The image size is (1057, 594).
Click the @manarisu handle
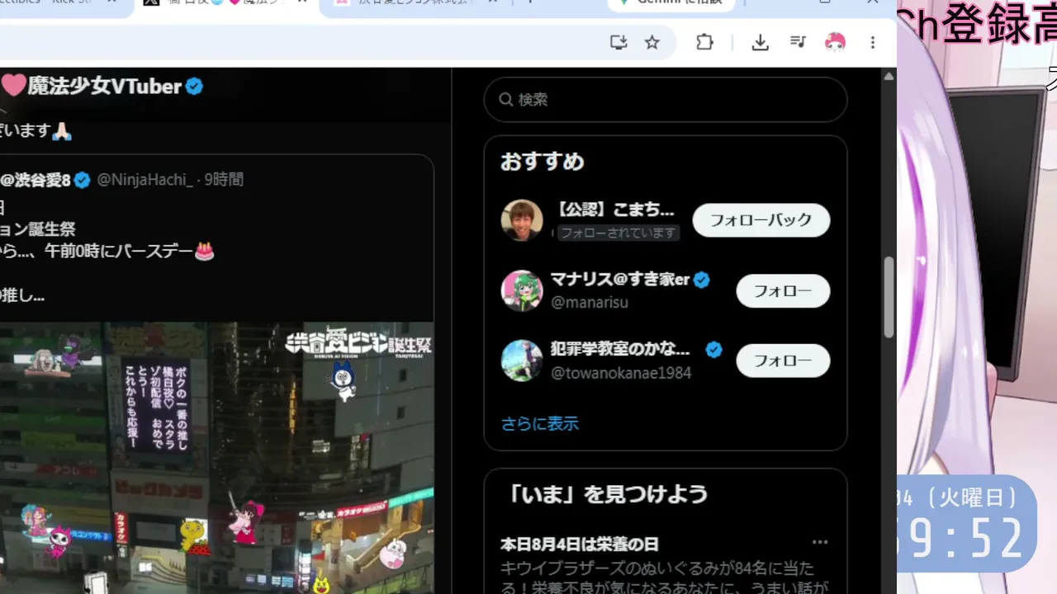click(590, 303)
